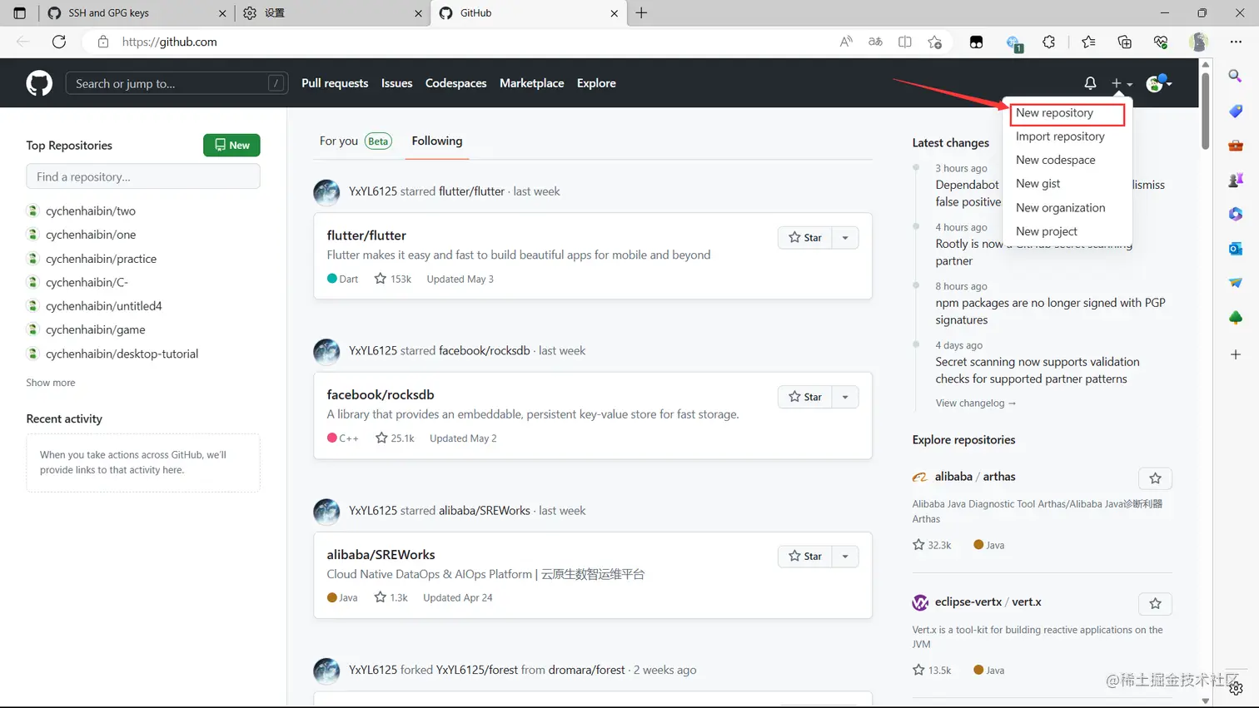The height and width of the screenshot is (708, 1259).
Task: Open the notifications bell
Action: [1090, 83]
